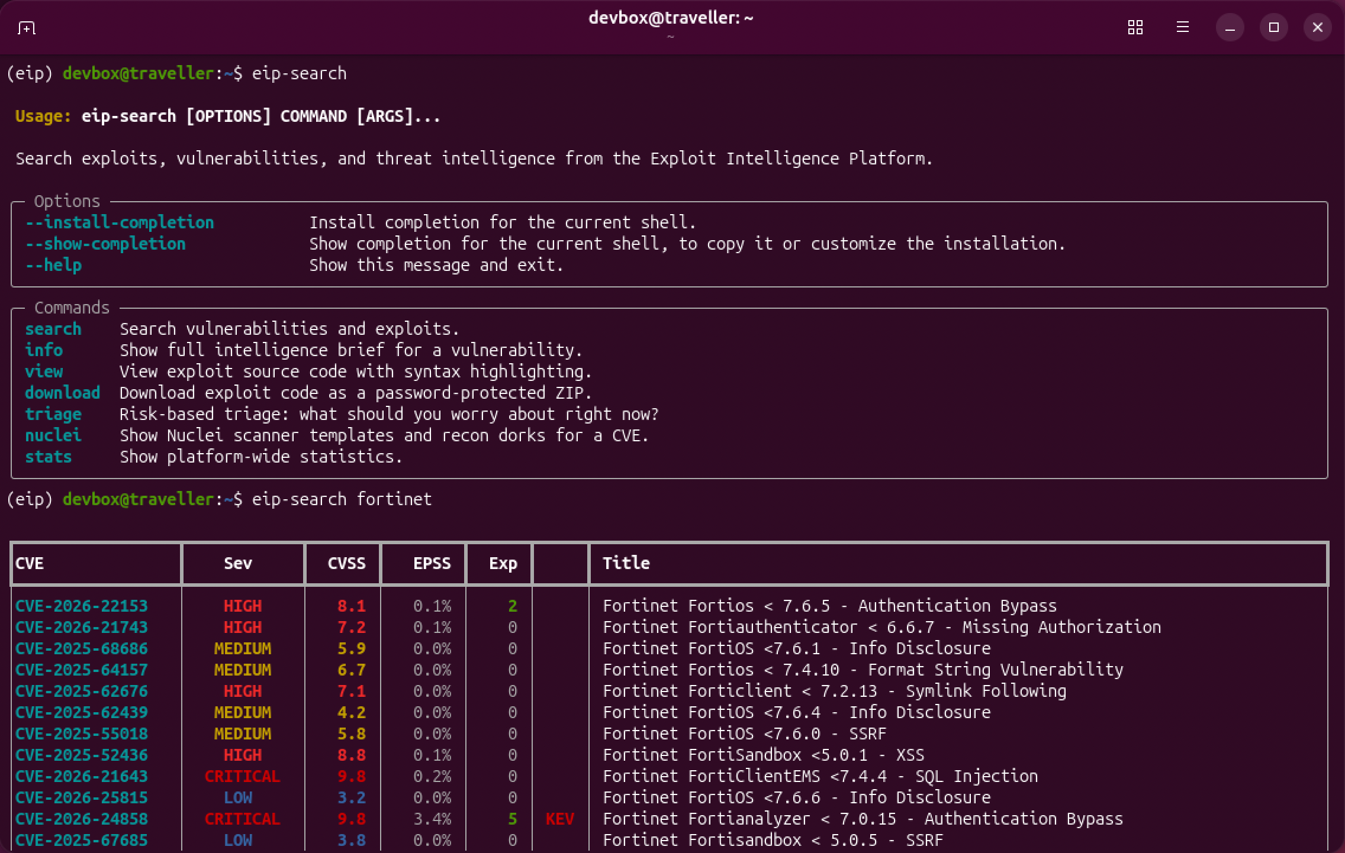Click LOW severity for CVE-2026-25815
This screenshot has width=1345, height=853.
[238, 797]
